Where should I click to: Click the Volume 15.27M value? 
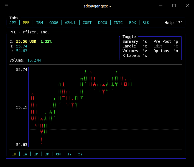[x=34, y=60]
